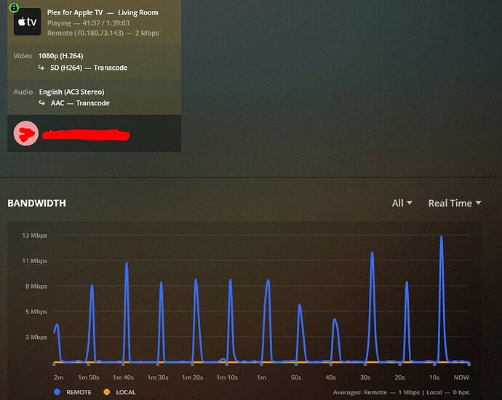Screen dimensions: 502x400
Task: Click the LOCAL legend label
Action: tap(125, 392)
